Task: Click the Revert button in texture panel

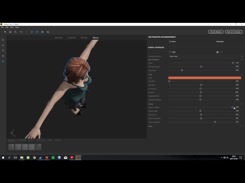Action: (173, 42)
